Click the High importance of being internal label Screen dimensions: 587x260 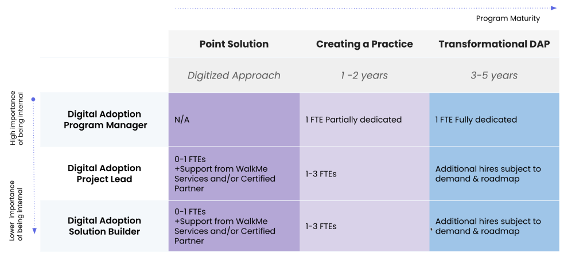(x=17, y=118)
